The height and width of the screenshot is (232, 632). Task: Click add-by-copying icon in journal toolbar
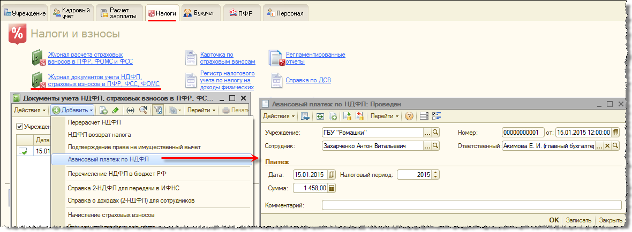coord(103,110)
